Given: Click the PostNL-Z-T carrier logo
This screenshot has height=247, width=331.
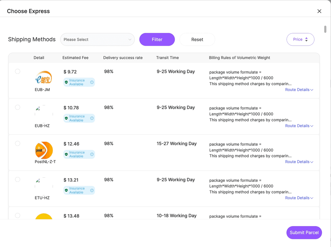Looking at the screenshot, I should pos(44,150).
